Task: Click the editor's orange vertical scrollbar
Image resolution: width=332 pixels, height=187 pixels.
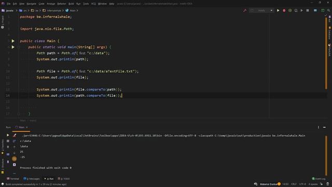Action: pos(326,53)
